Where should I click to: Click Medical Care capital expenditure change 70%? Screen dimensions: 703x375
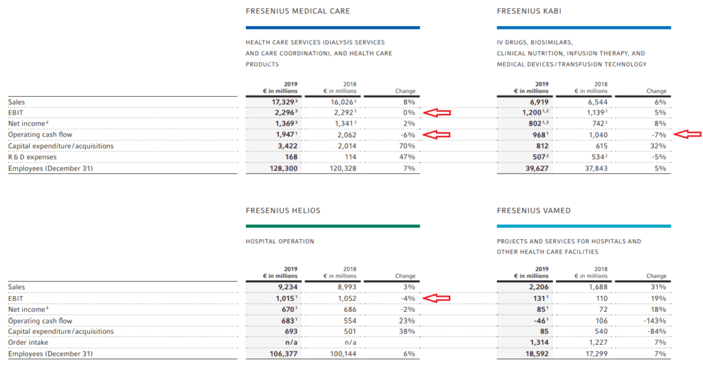[x=407, y=146]
